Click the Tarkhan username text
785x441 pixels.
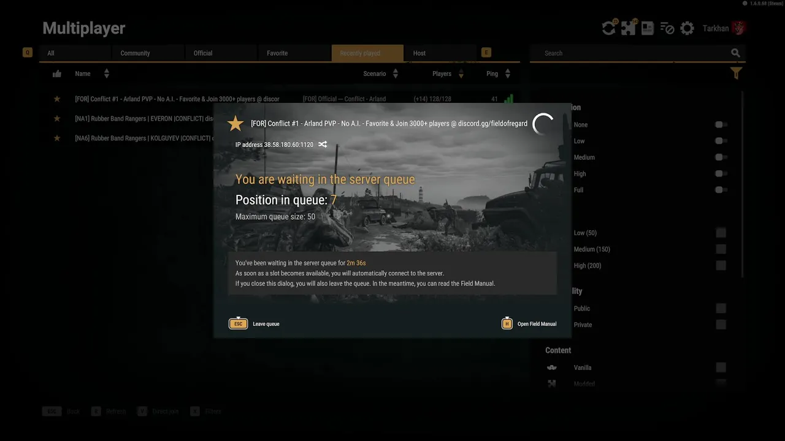716,28
